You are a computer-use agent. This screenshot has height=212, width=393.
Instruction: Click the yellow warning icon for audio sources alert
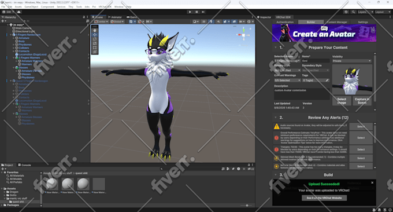pyautogui.click(x=276, y=126)
